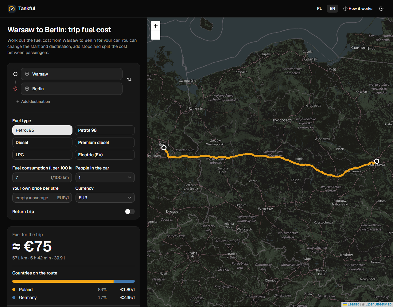Switch language to PL

point(319,9)
